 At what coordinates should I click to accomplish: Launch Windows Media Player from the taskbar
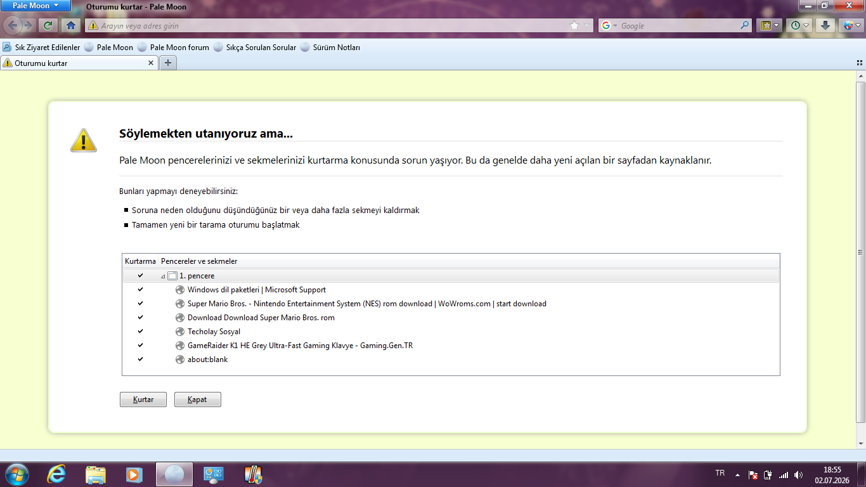pyautogui.click(x=134, y=474)
